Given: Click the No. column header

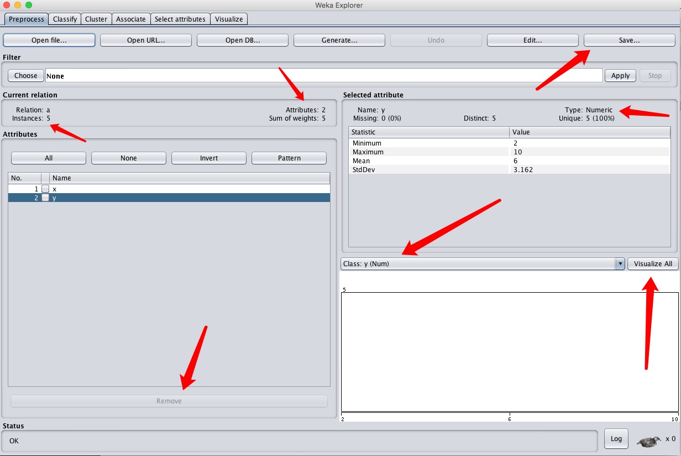Looking at the screenshot, I should tap(24, 178).
